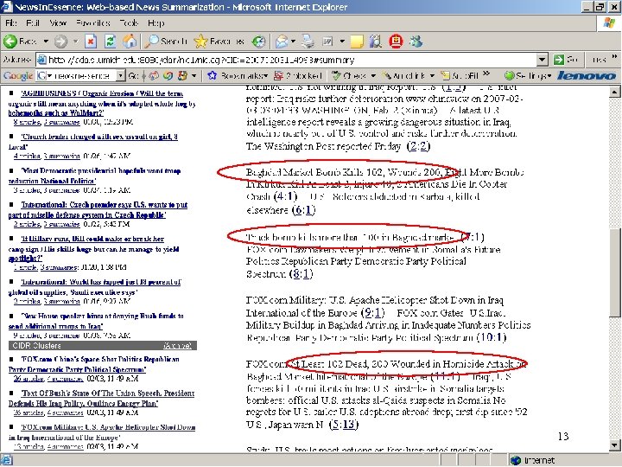Click the Edit with Word icon
Screen dimensions: 622x467
[x=327, y=41]
